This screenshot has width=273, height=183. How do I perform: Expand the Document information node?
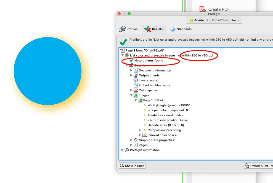[131, 70]
